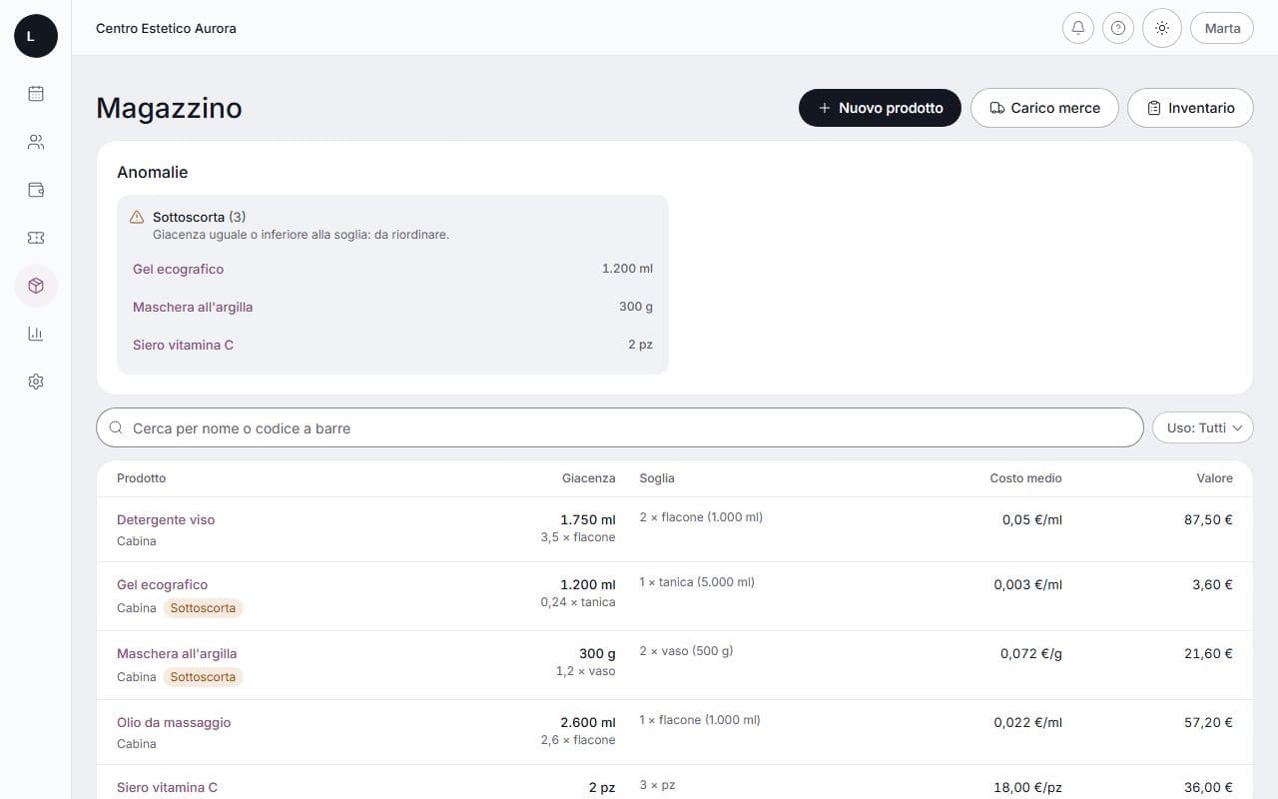Click the Costo medio column header

[x=1025, y=478]
